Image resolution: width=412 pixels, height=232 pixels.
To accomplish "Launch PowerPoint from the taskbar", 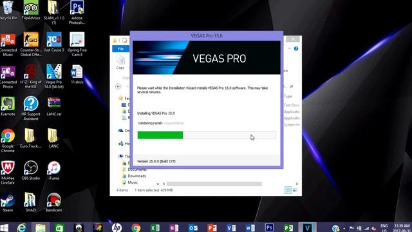I will 212,227.
